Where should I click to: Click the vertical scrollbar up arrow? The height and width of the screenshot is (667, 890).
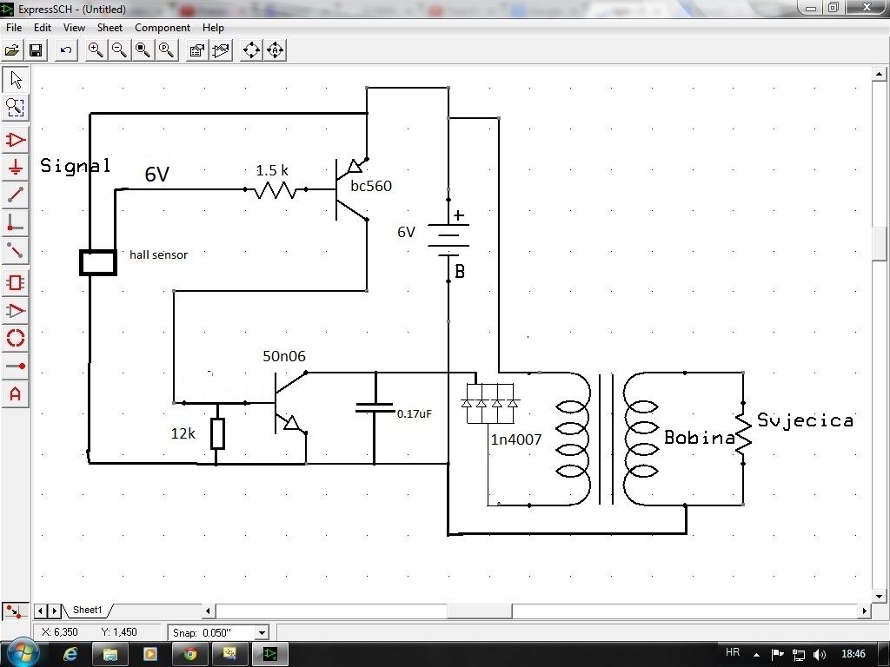880,74
